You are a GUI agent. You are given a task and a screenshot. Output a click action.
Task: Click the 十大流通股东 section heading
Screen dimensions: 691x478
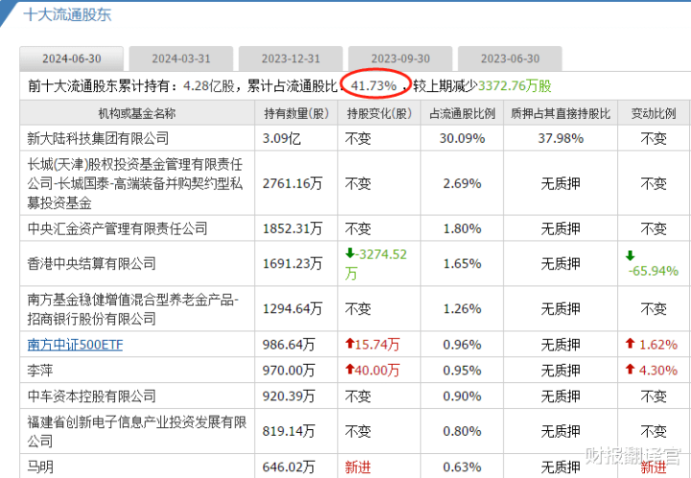click(x=67, y=14)
